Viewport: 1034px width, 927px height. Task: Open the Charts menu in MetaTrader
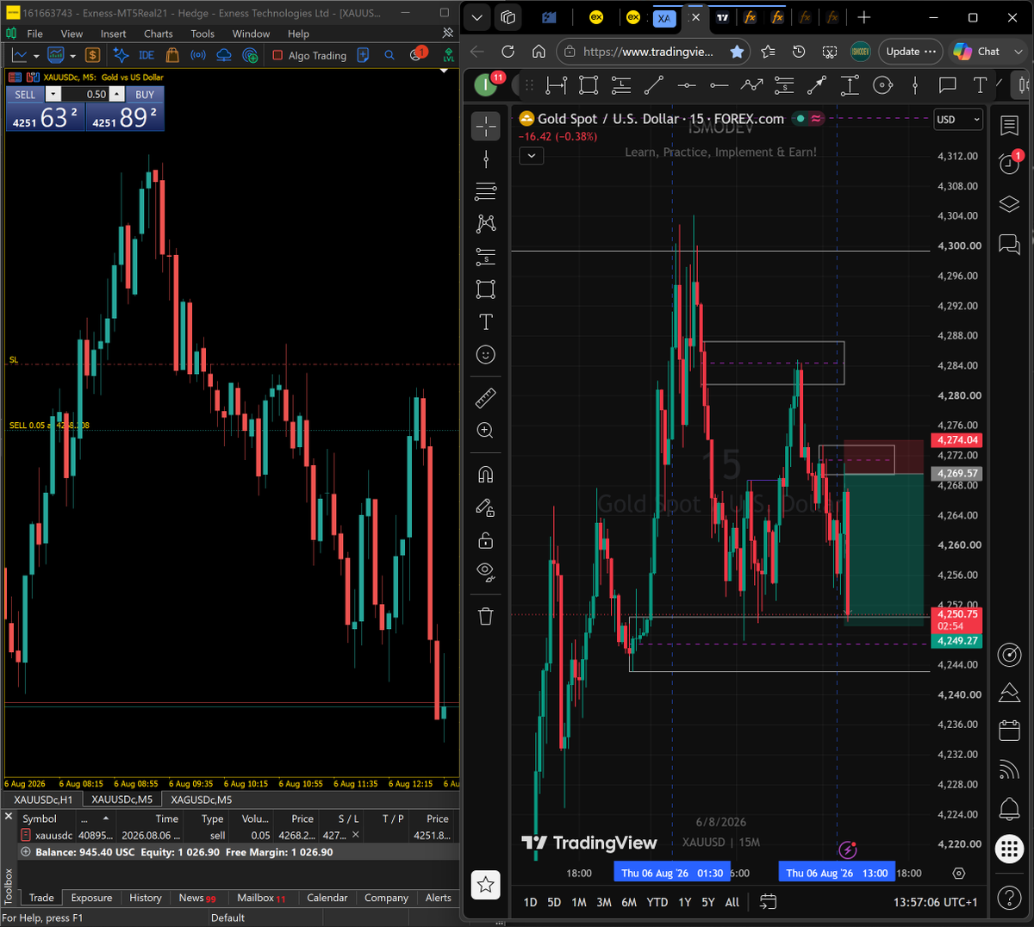(x=159, y=34)
